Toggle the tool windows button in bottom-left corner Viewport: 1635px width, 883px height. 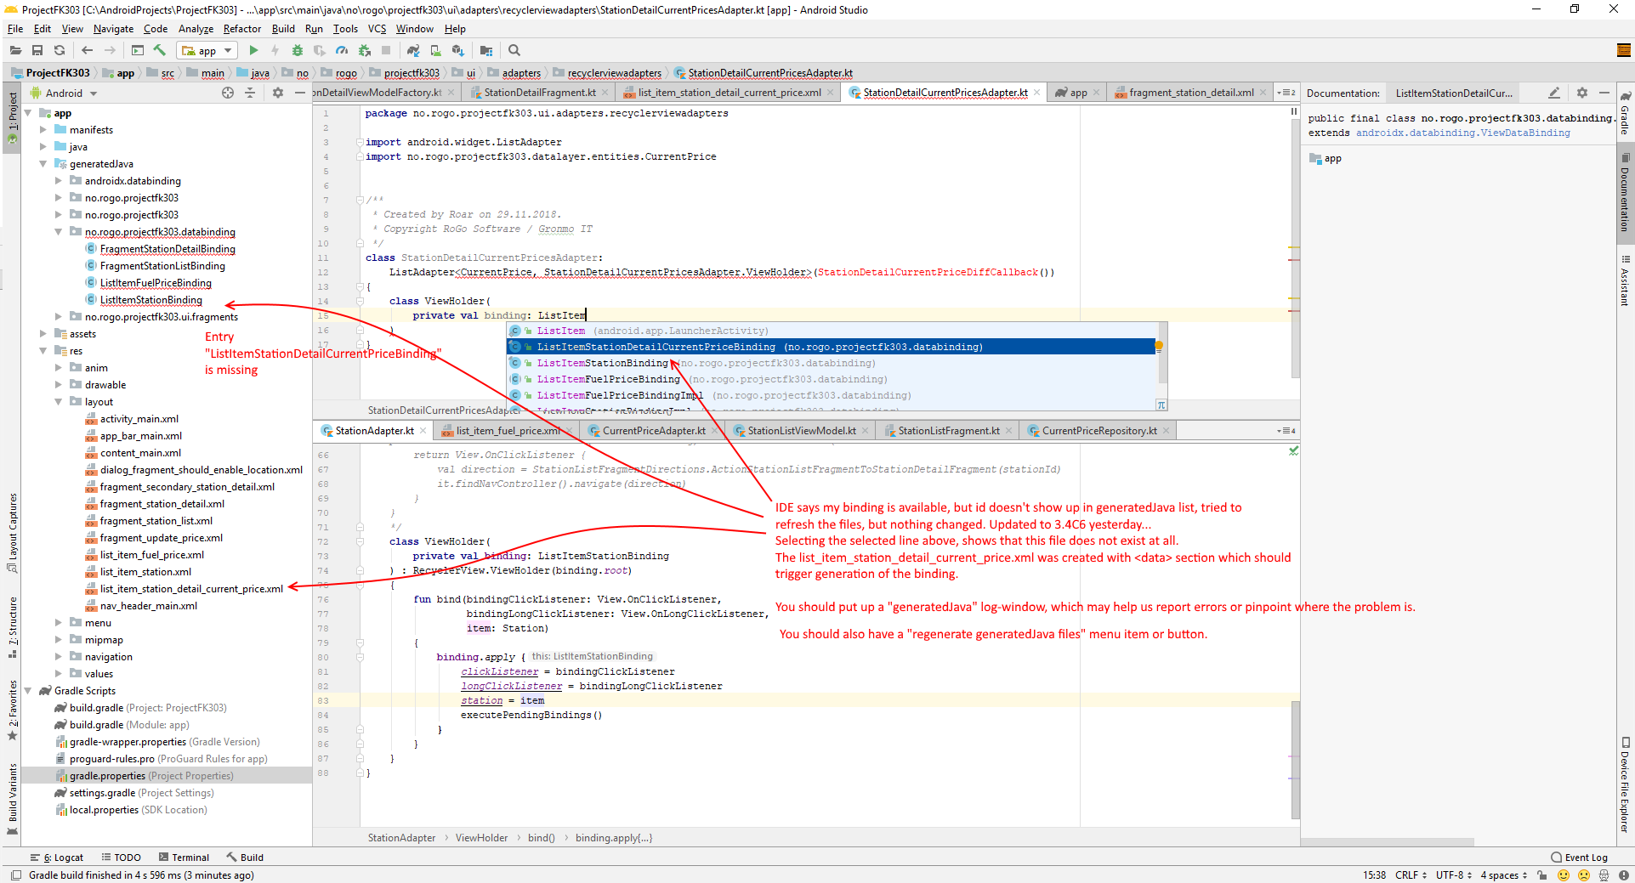(15, 875)
